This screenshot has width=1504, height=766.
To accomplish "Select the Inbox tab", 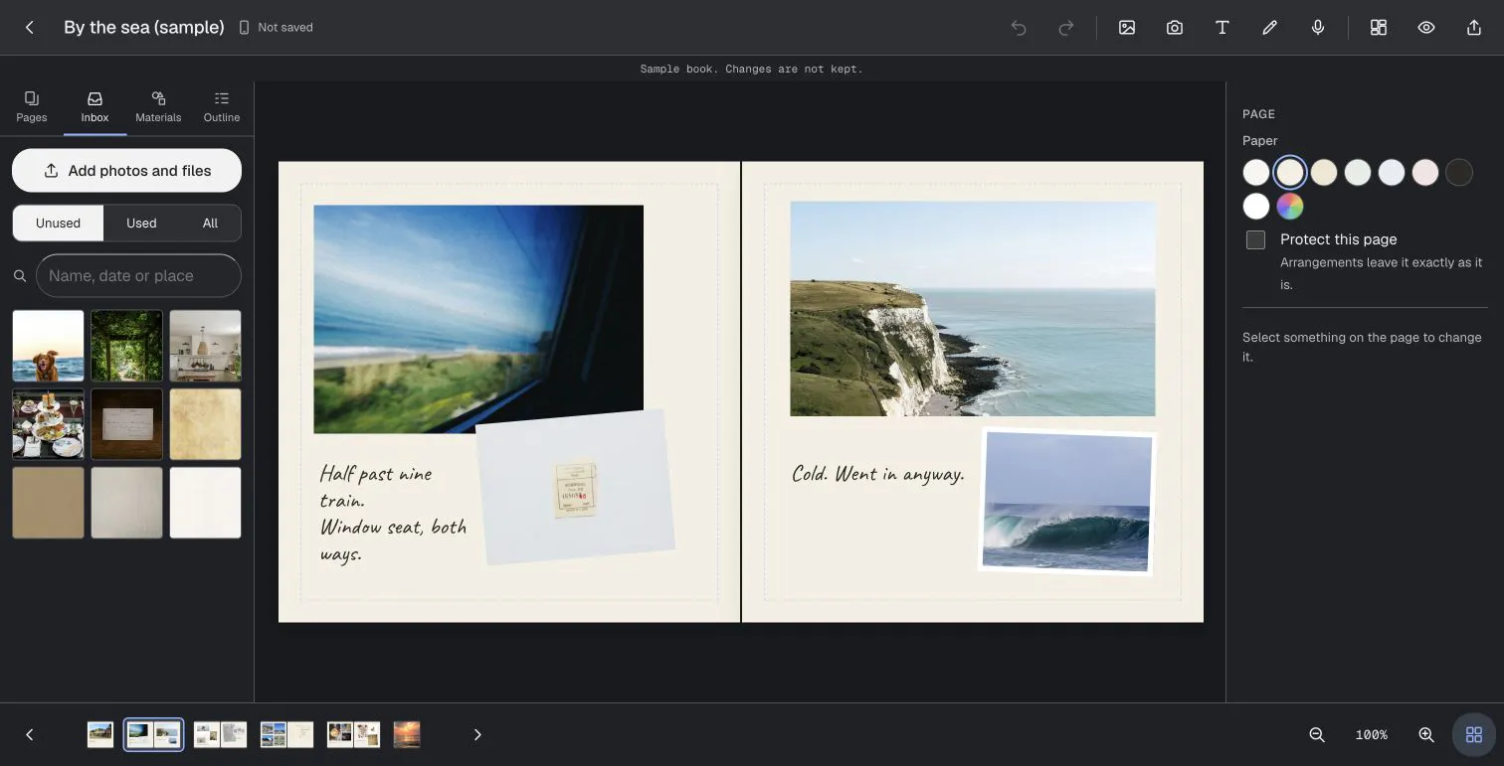I will point(95,107).
